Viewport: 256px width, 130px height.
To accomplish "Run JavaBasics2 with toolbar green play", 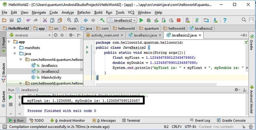I will click(x=141, y=20).
